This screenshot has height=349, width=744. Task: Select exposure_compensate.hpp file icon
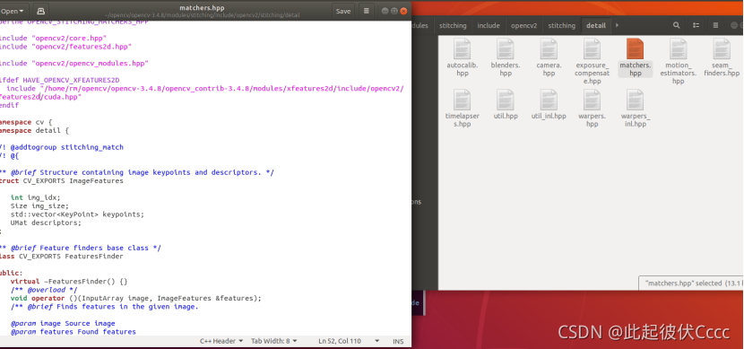pos(592,49)
